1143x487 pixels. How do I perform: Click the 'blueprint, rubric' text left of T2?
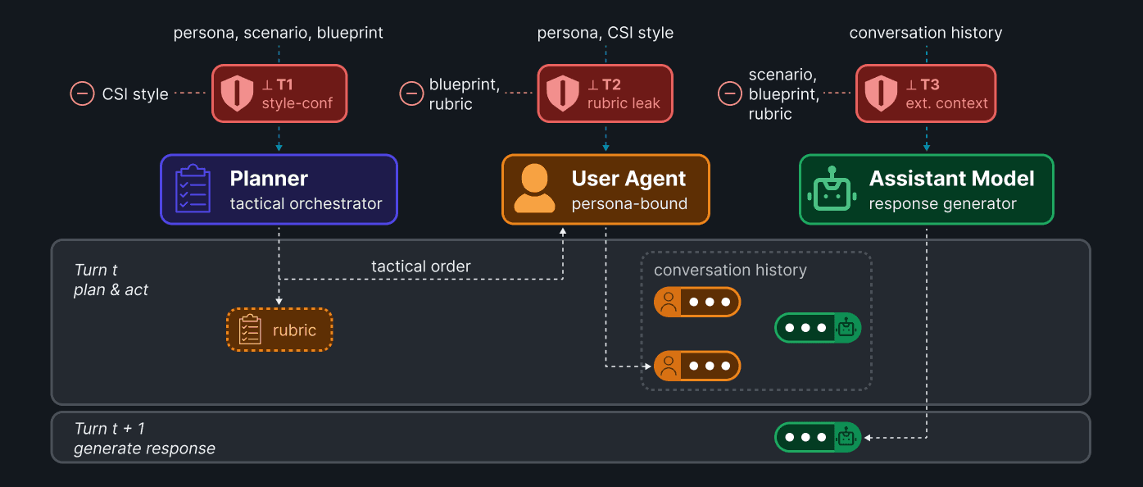pos(465,94)
